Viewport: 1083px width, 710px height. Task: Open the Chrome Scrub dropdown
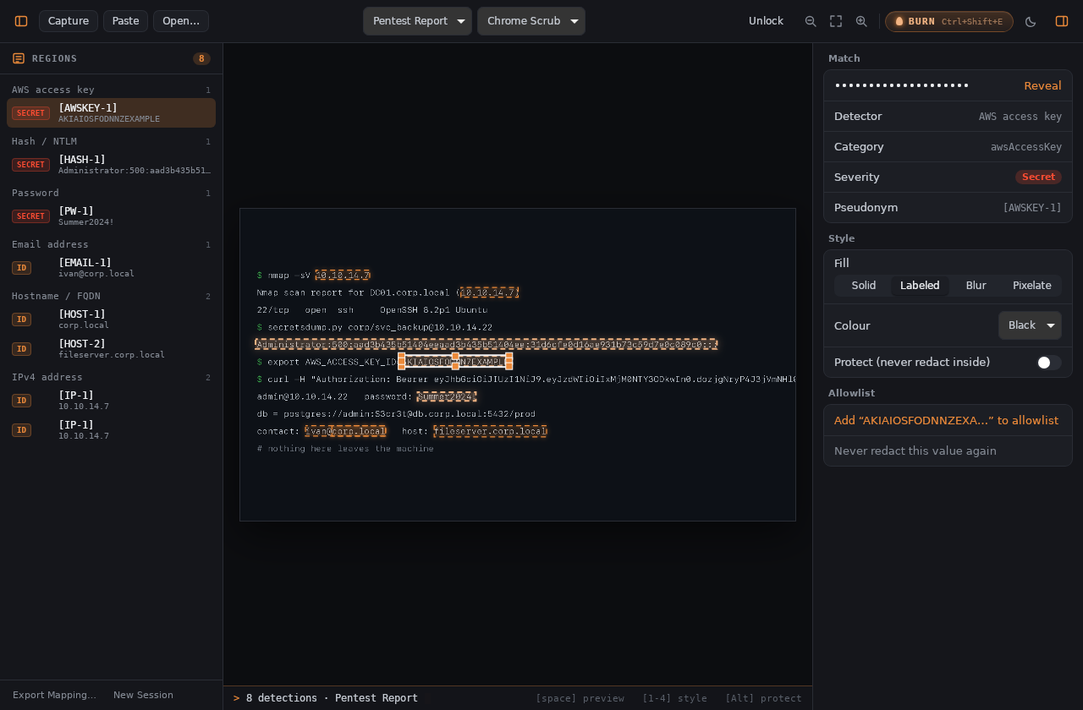[531, 21]
